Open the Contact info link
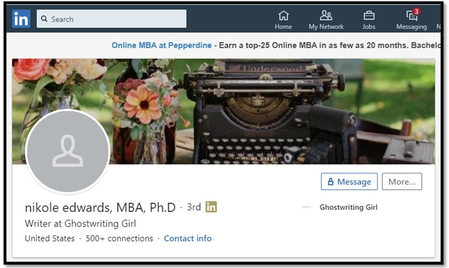 point(188,238)
